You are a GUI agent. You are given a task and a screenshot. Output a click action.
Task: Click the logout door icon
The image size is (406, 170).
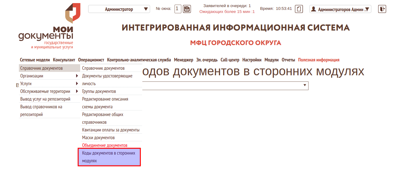coord(382,9)
